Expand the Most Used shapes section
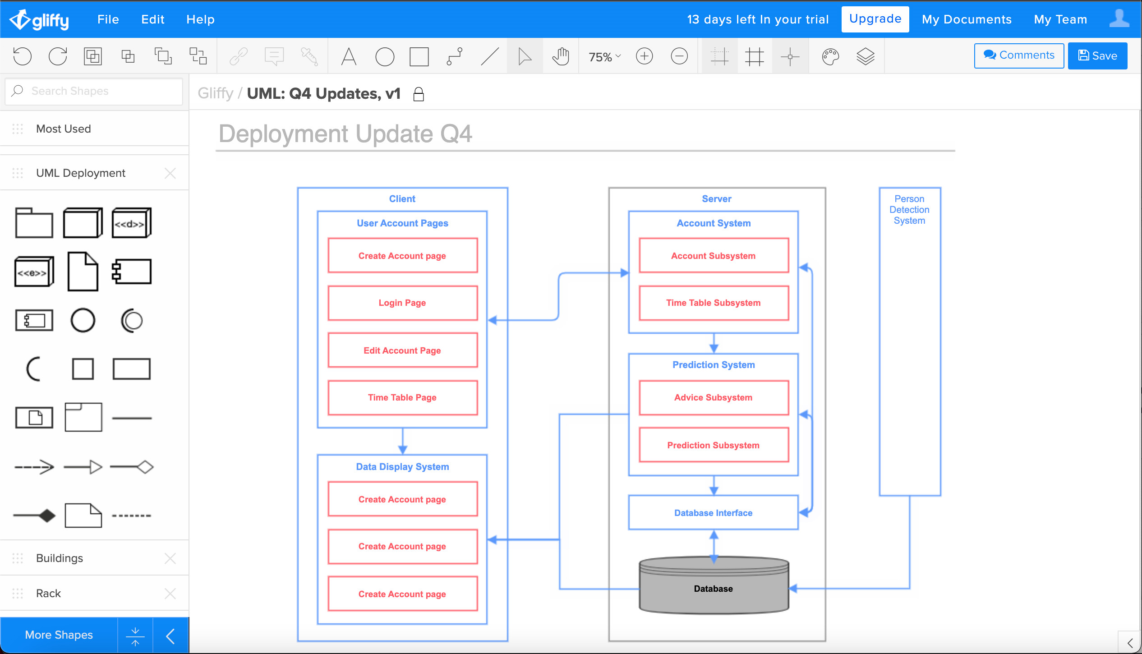The image size is (1142, 654). [64, 129]
